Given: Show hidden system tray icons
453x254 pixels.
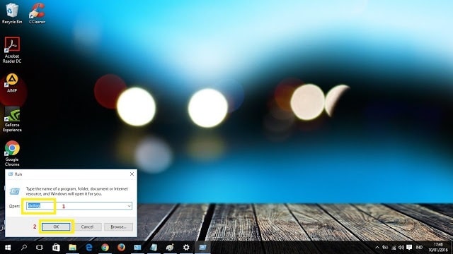Looking at the screenshot, I should pos(377,248).
